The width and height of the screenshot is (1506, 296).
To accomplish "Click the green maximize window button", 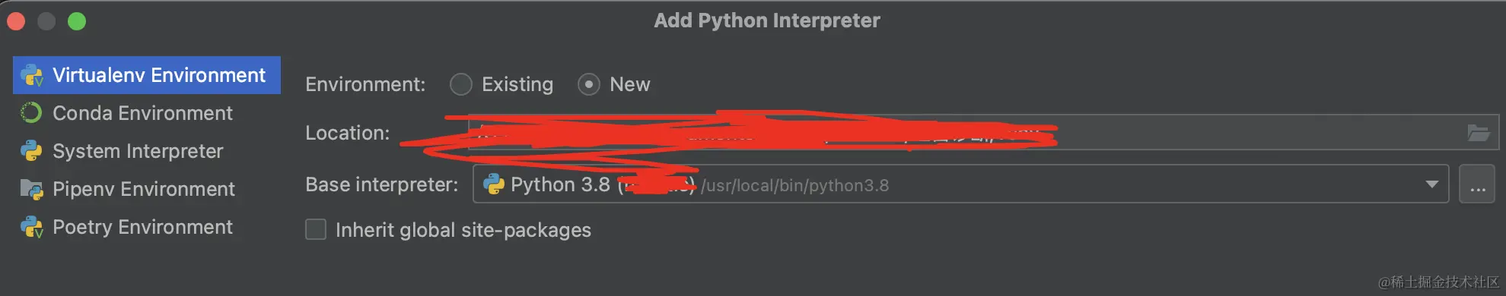I will (x=77, y=21).
